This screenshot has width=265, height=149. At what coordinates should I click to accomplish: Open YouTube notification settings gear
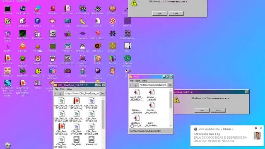pos(256,128)
